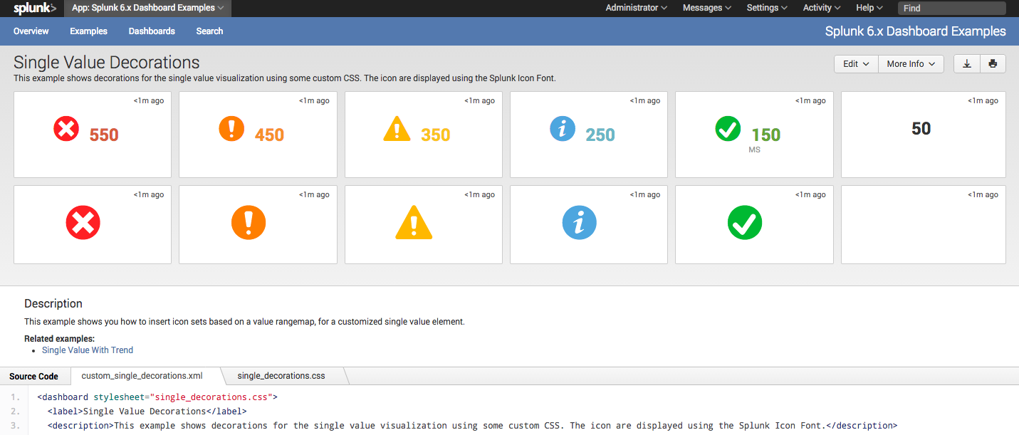
Task: Click the 550 value
Action: tap(104, 135)
